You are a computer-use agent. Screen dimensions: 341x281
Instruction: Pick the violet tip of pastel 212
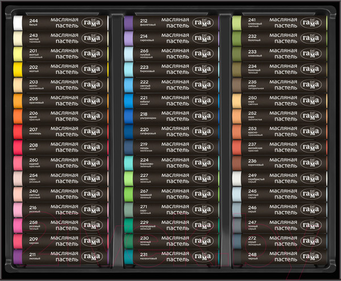pos(128,23)
